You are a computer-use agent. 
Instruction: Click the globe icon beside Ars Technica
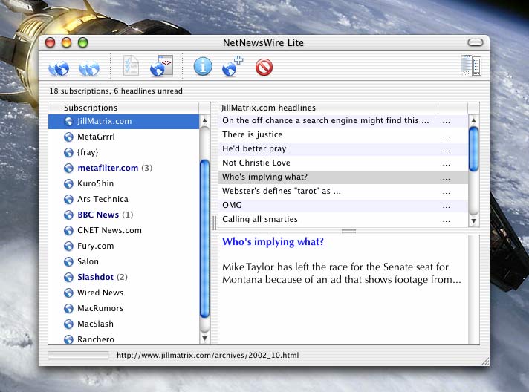[x=68, y=199]
